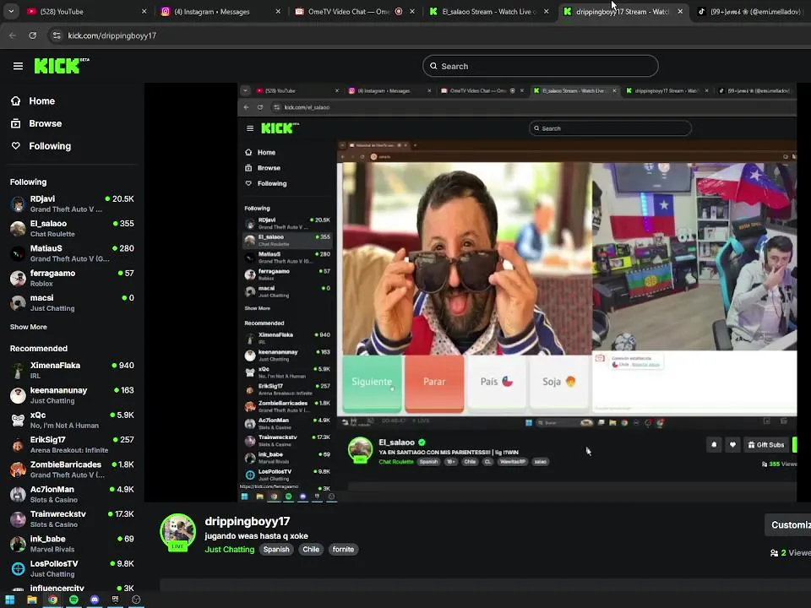Open Ac7ionMan Slots & Casino channel
The image size is (811, 608).
(x=73, y=494)
